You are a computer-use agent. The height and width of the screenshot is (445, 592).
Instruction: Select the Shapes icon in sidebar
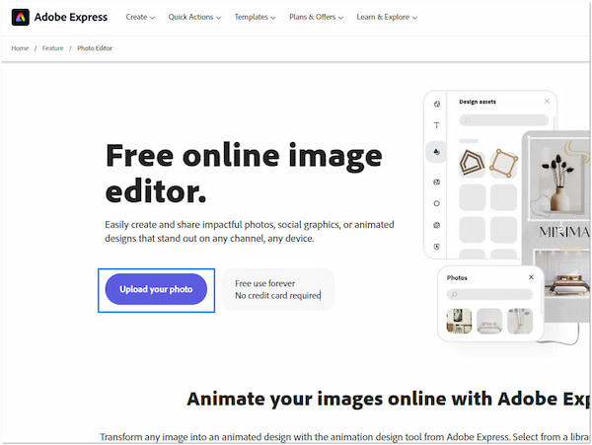coord(437,152)
